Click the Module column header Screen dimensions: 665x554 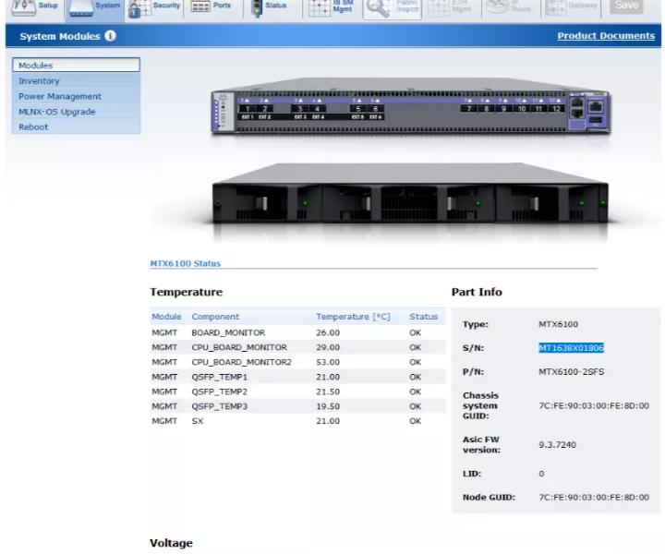166,317
